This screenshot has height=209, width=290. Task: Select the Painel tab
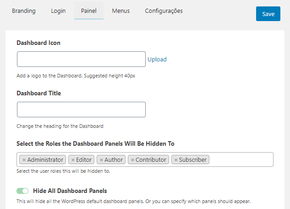88,11
